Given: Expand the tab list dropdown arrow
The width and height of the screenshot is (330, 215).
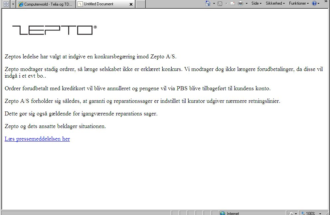Looking at the screenshot, I should click(13, 4).
